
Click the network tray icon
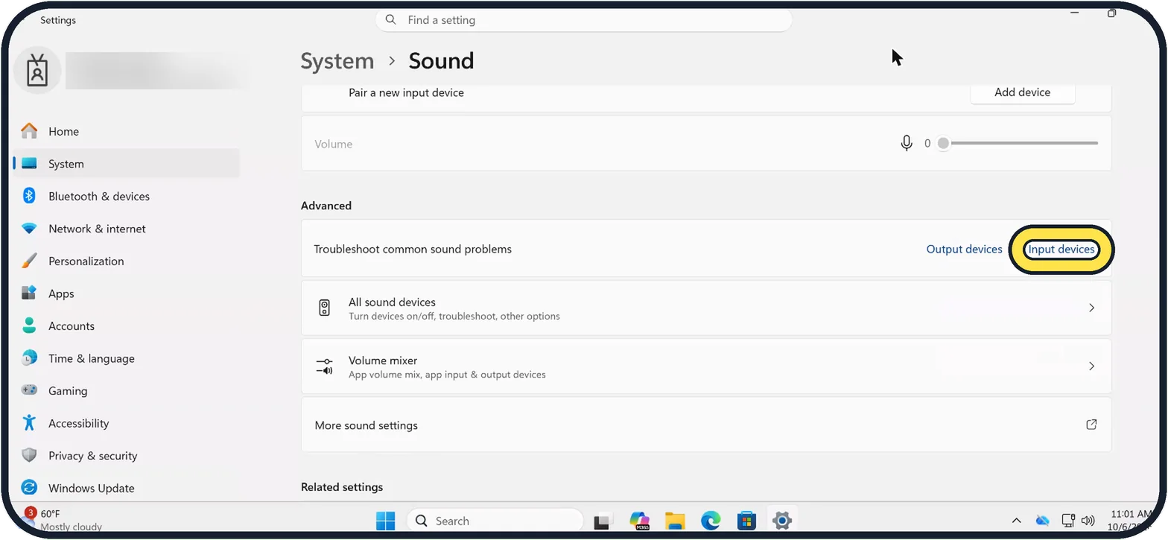click(x=1068, y=521)
